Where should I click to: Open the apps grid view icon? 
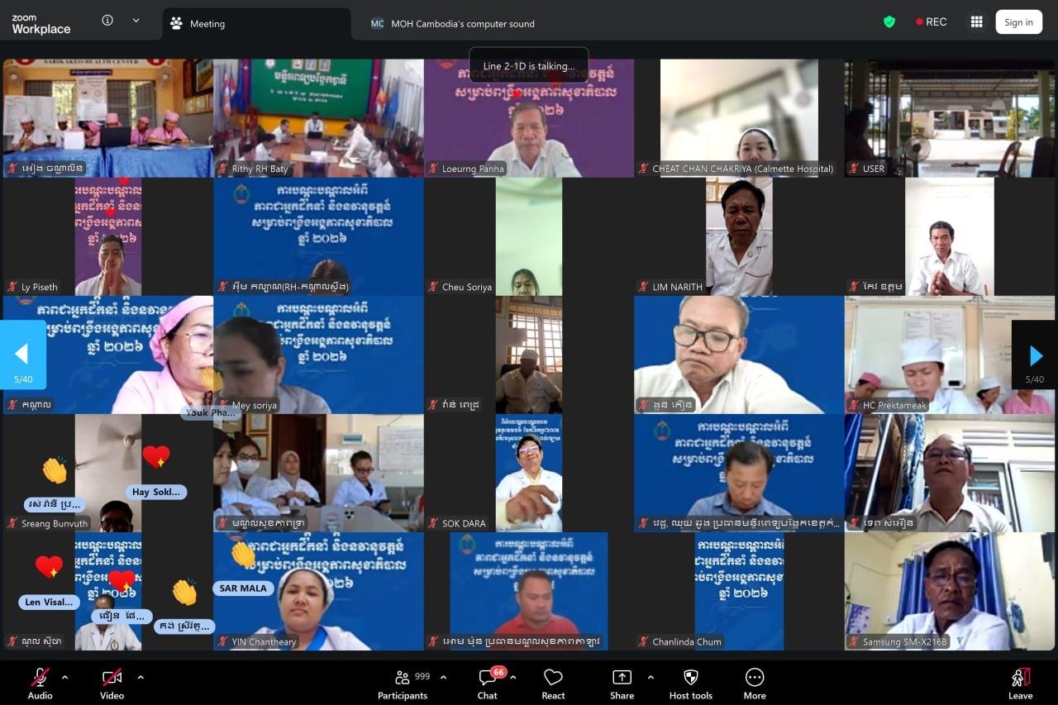(x=976, y=22)
